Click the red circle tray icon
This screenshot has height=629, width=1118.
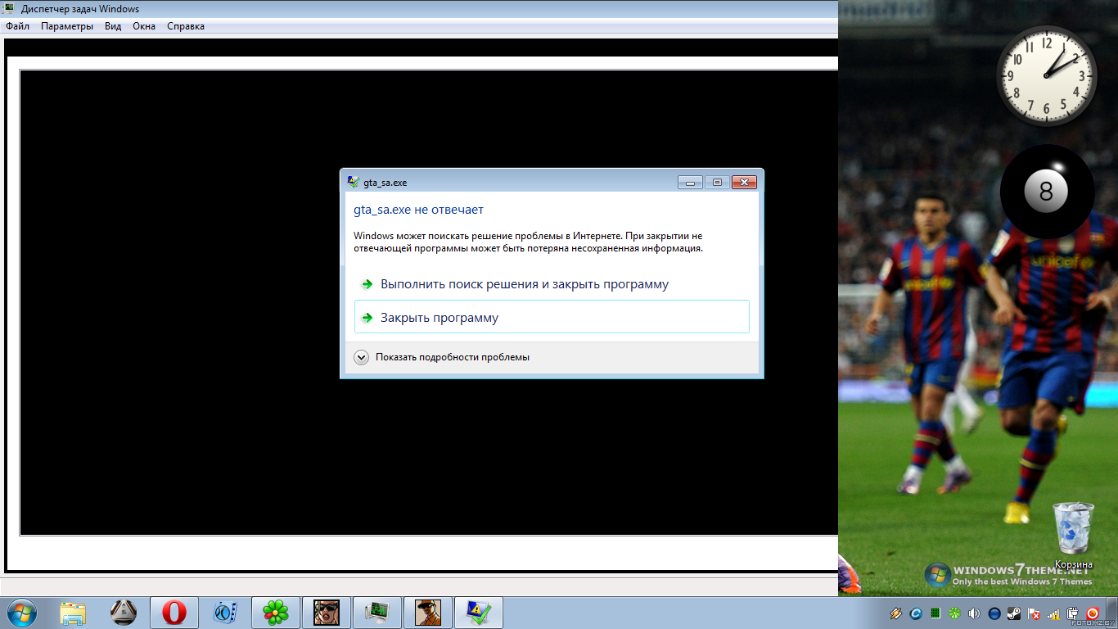tap(1093, 613)
